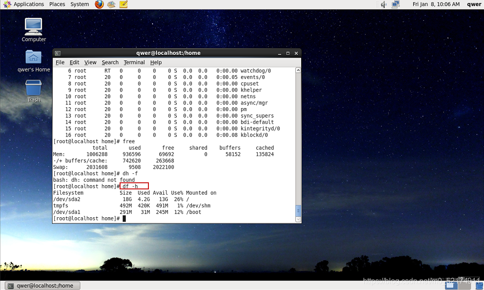The image size is (484, 290).
Task: Launch Firefox from the top panel
Action: click(99, 4)
